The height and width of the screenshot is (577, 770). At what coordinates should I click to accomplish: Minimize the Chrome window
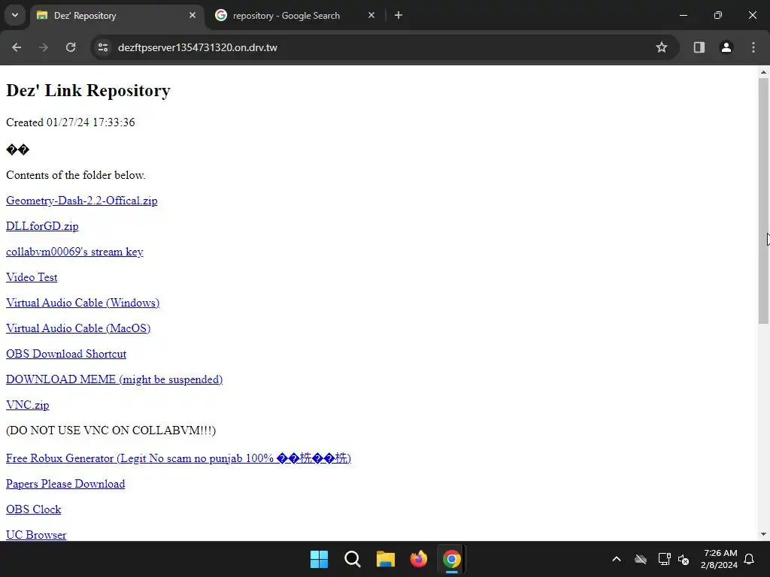coord(683,15)
